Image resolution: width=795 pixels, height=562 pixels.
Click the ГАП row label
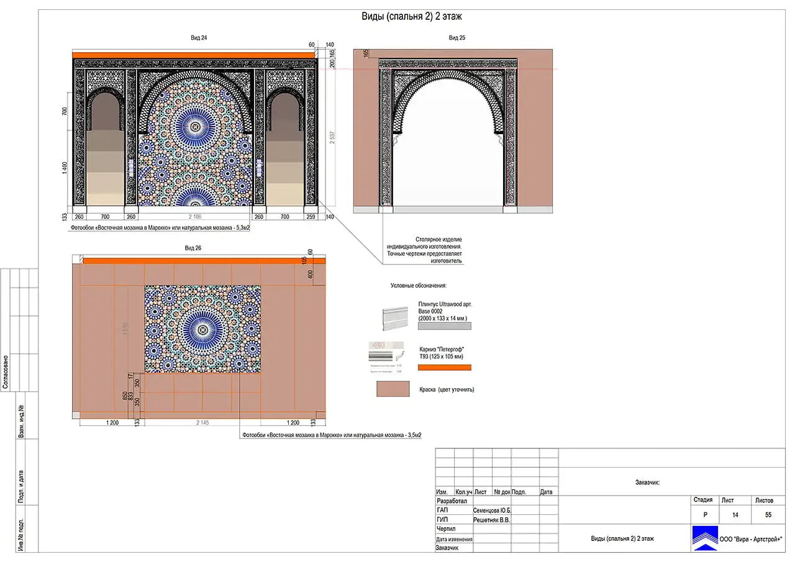pyautogui.click(x=442, y=510)
